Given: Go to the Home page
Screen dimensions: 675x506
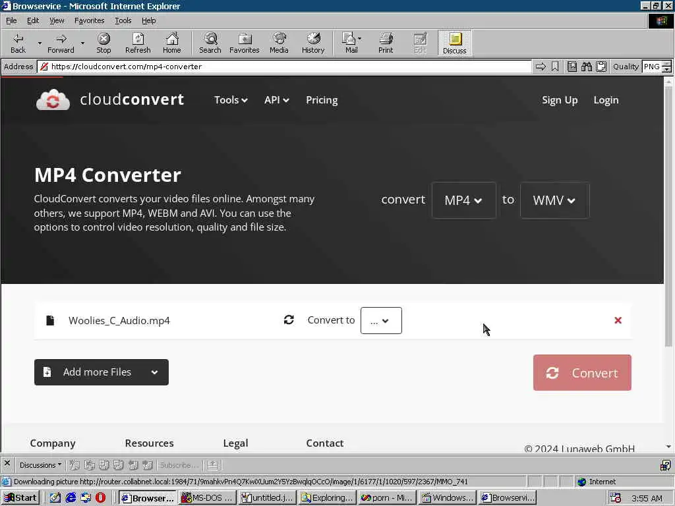Looking at the screenshot, I should [x=172, y=43].
